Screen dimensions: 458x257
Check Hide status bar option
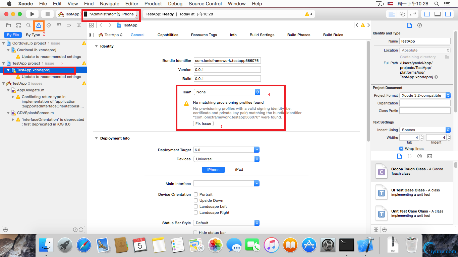(x=196, y=233)
